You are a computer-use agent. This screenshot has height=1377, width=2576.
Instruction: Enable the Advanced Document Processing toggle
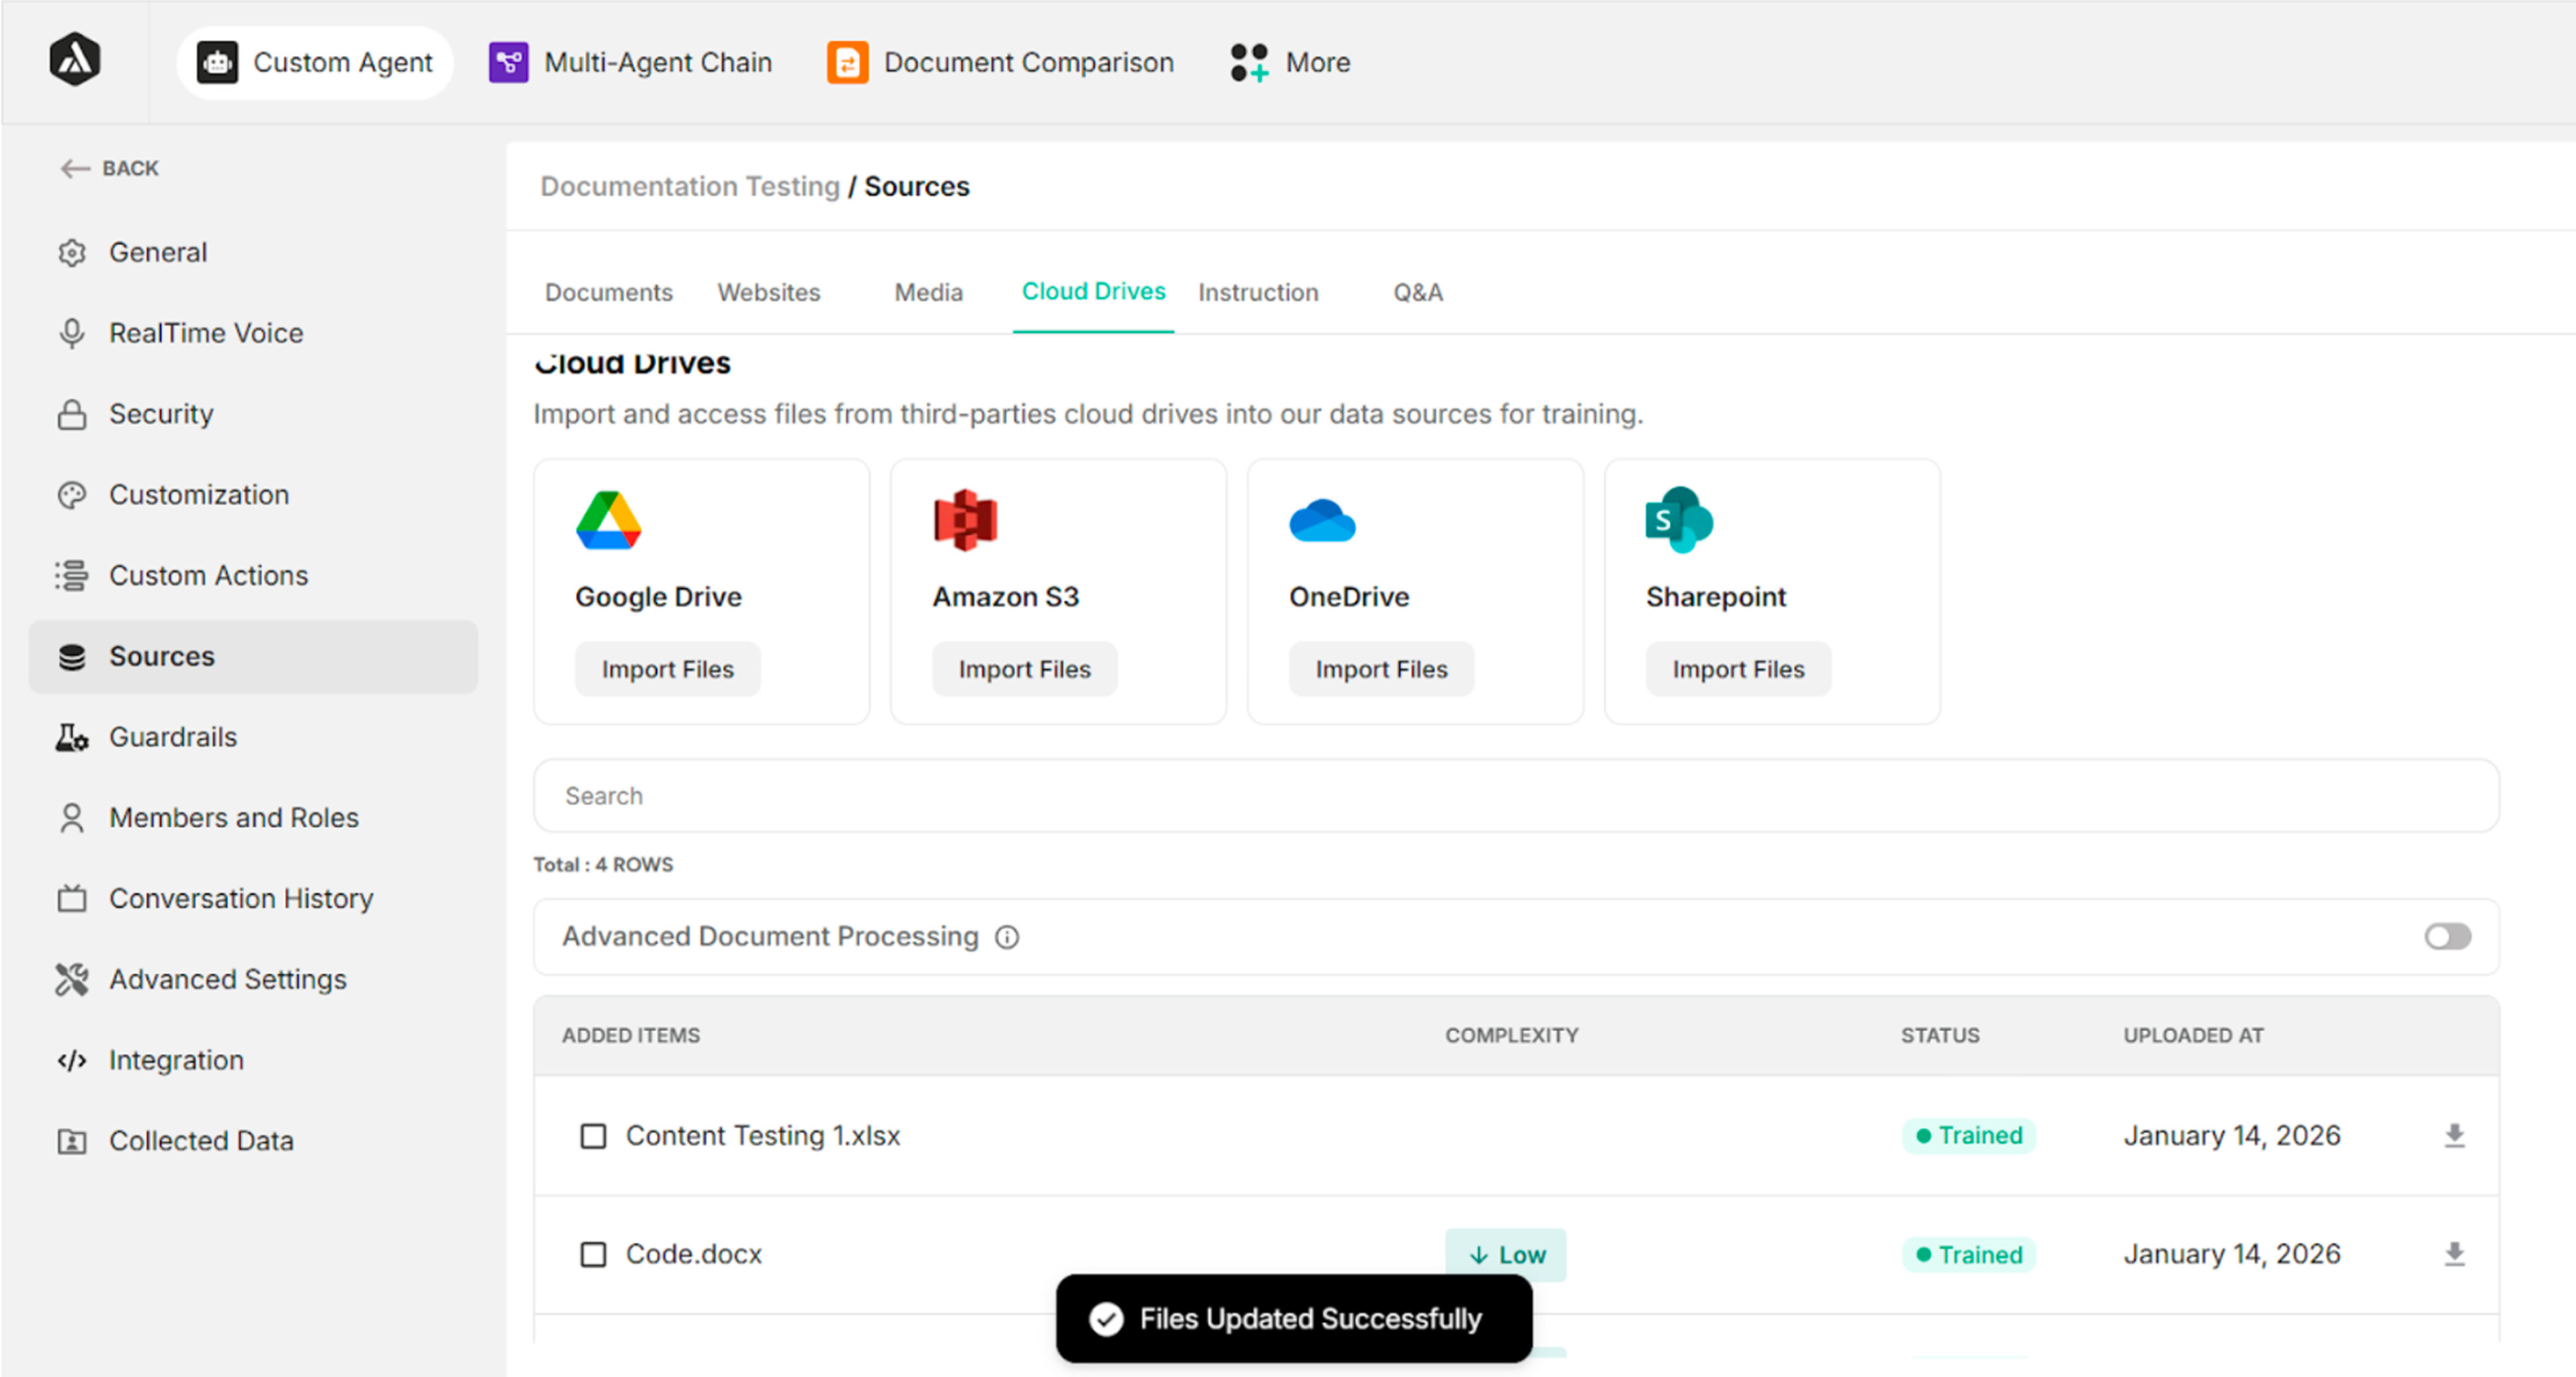pos(2447,936)
